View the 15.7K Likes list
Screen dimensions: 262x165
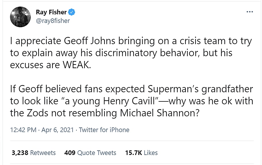pyautogui.click(x=141, y=153)
